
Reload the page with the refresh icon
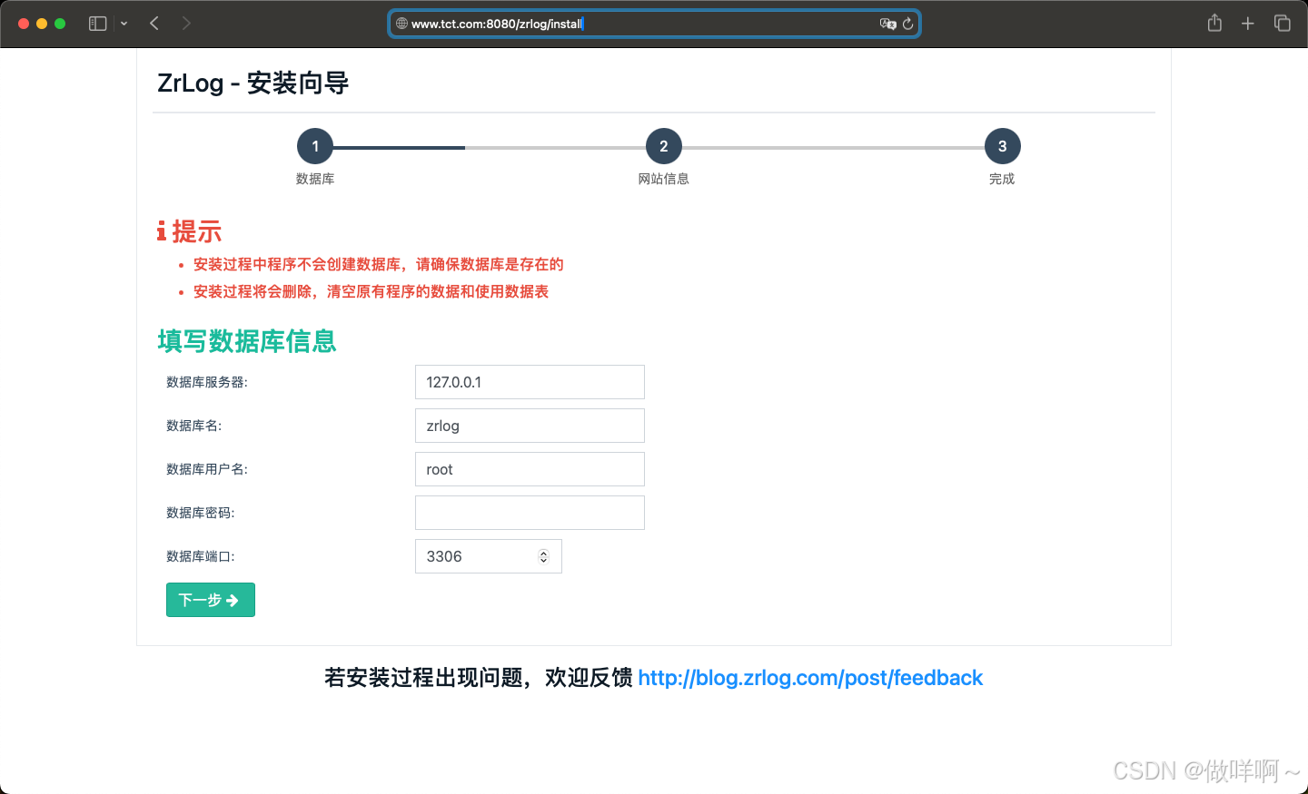click(x=907, y=24)
